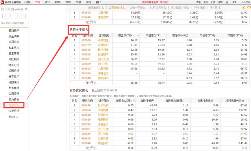Image resolution: width=251 pixels, height=151 pixels.
Task: Select 经营分析 in the sidebar
Action: [14, 71]
